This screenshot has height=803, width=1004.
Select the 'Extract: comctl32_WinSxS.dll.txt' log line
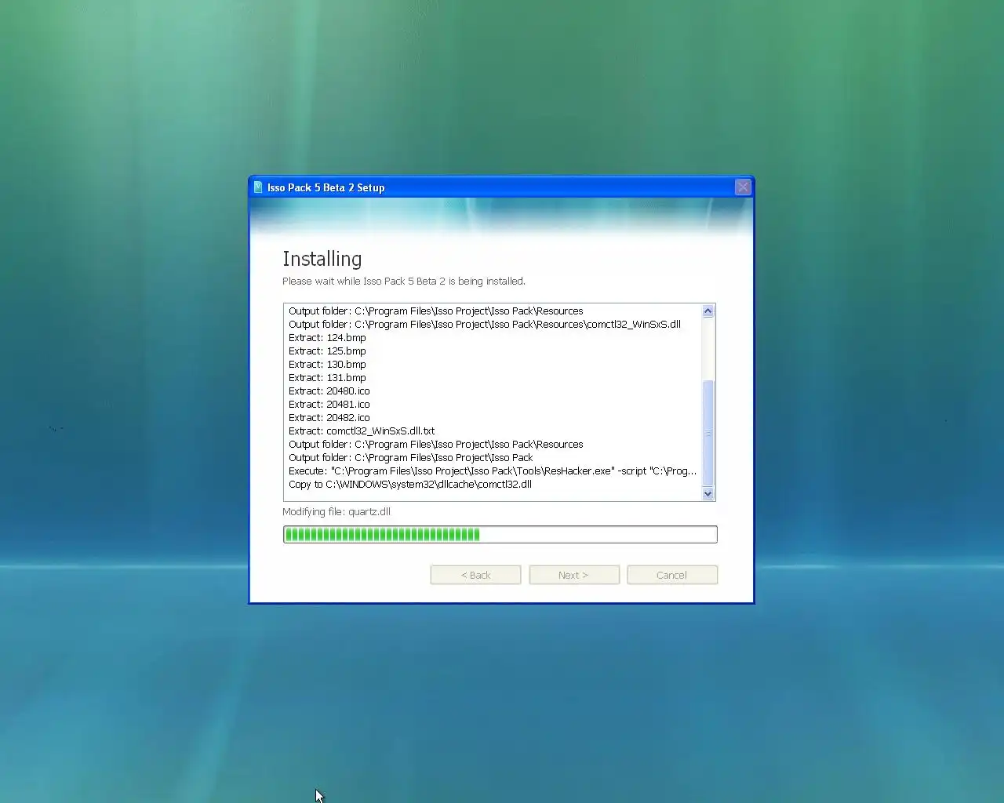[362, 431]
